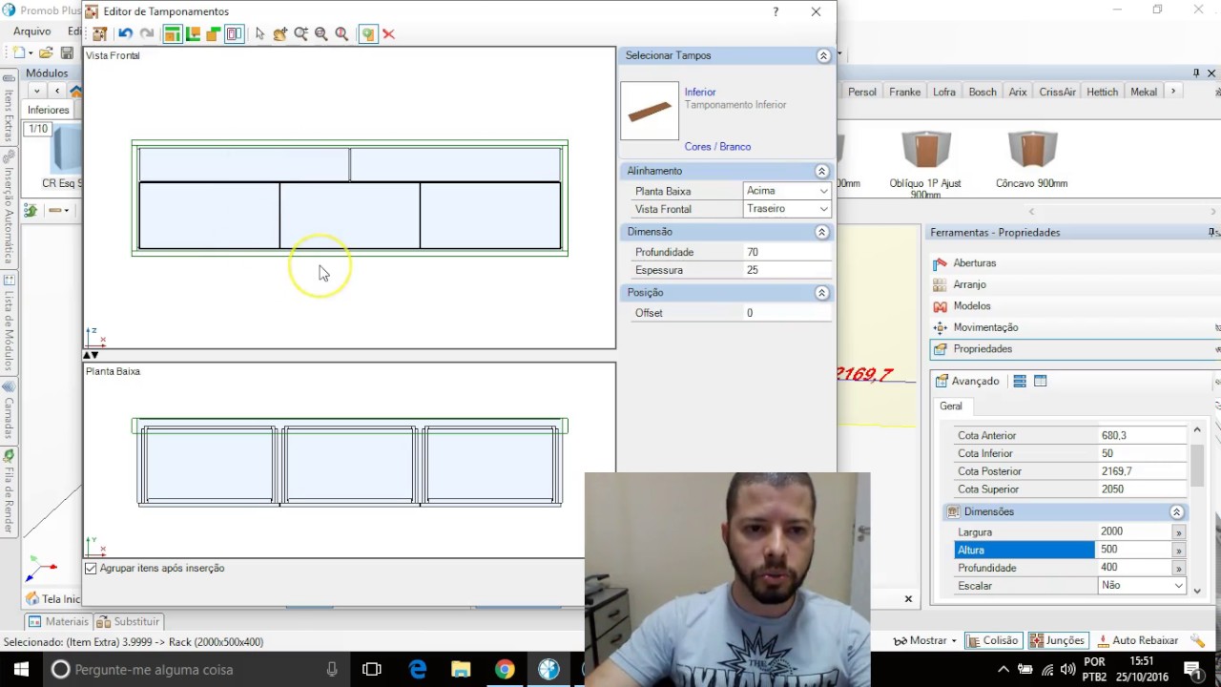Open the Lista de Módulos side panel

9,323
